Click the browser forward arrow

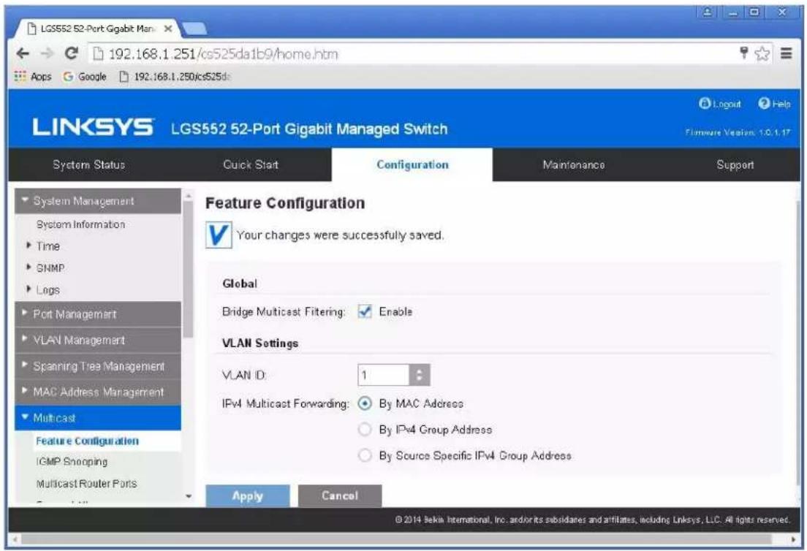47,53
